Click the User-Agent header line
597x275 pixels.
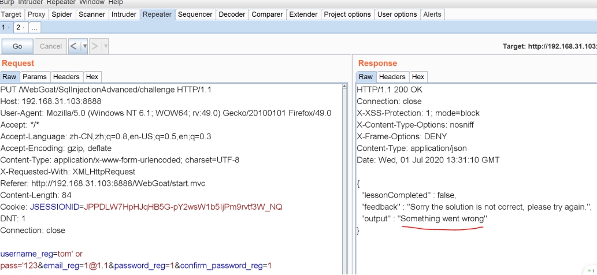coord(166,113)
